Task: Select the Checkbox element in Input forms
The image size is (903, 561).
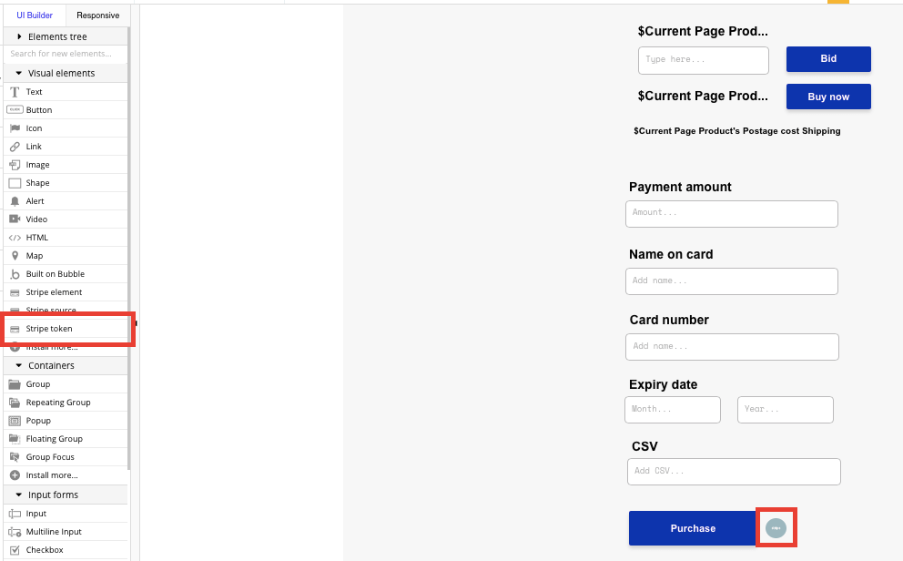Action: [x=45, y=549]
